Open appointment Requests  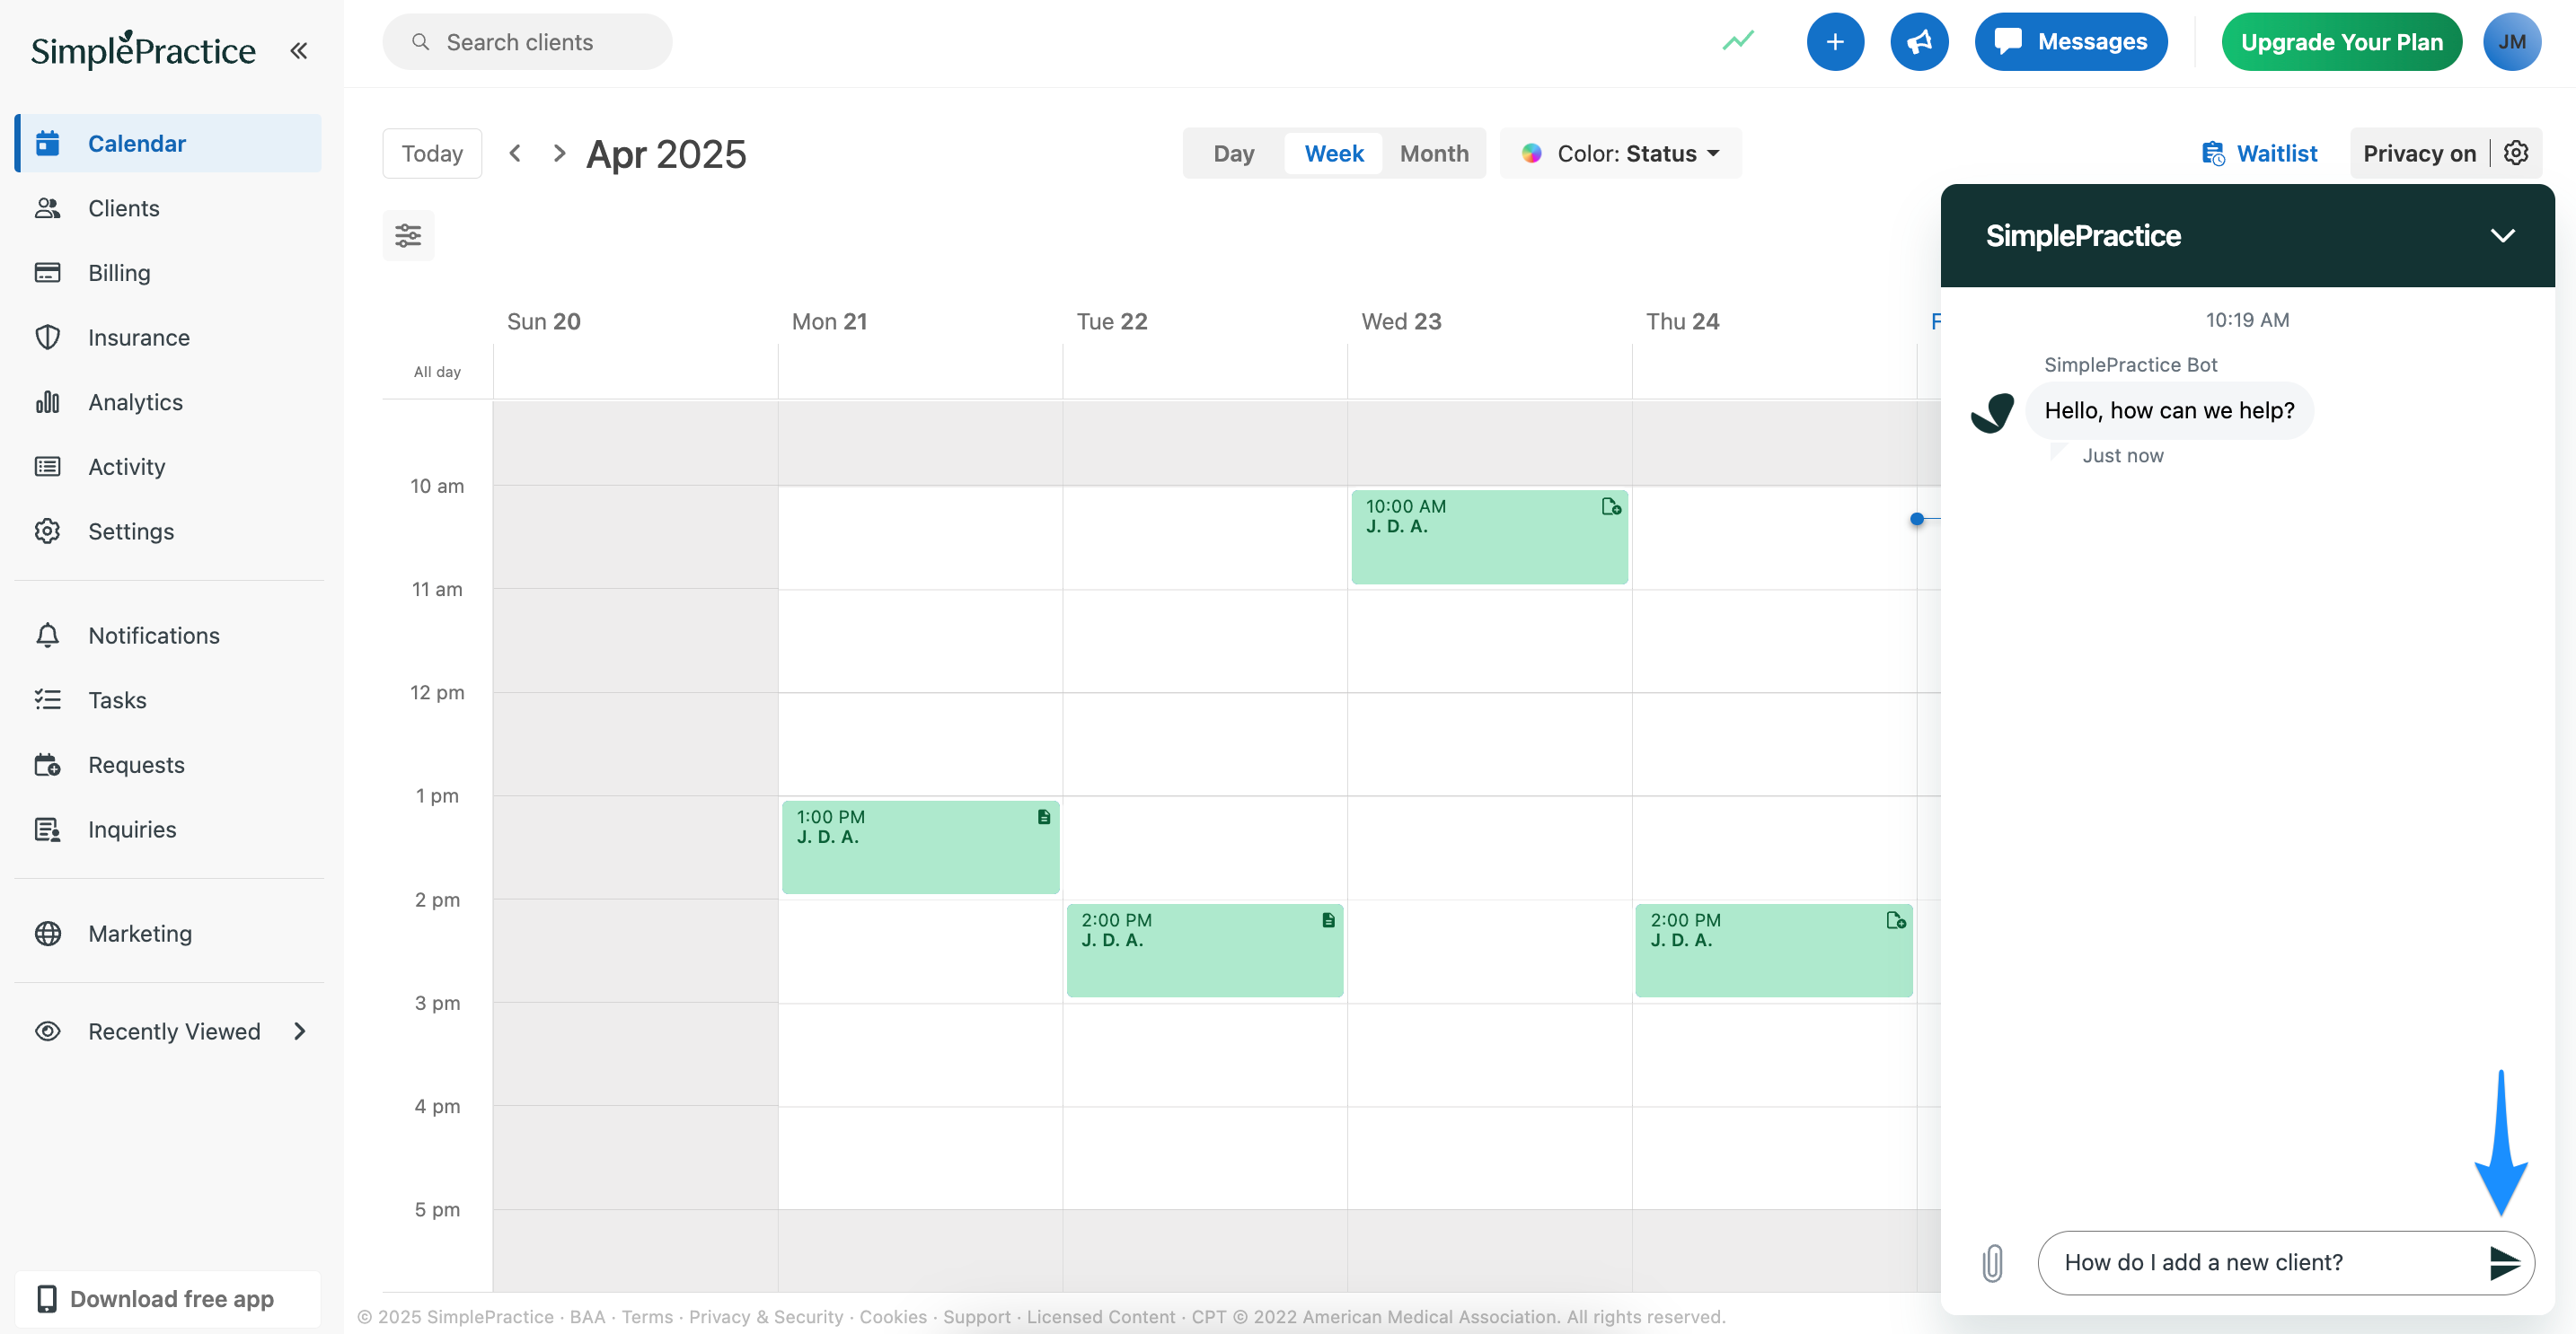pos(169,765)
